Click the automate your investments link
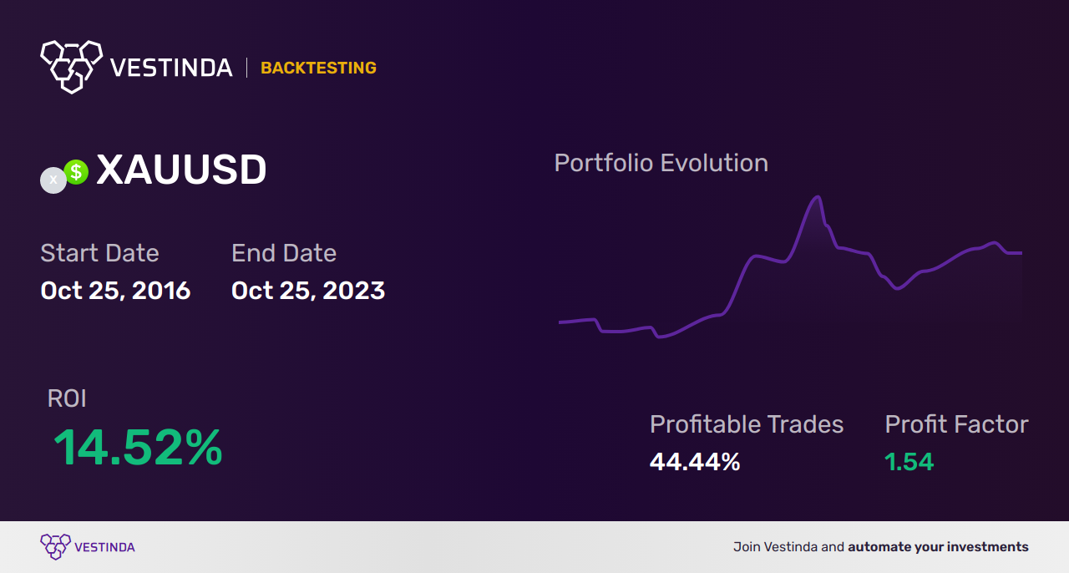Screen dimensions: 1069x573 938,547
